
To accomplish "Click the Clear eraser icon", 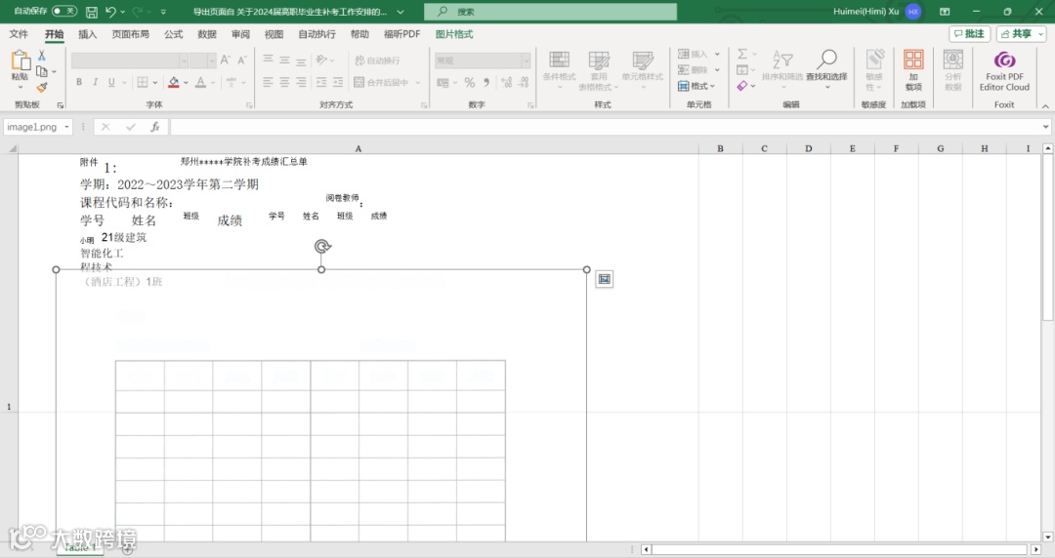I will point(742,86).
